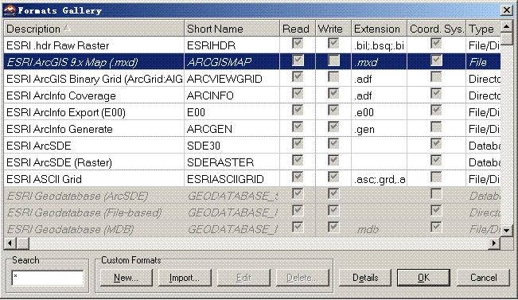This screenshot has height=300, width=518.
Task: Click the vertical scrollbar down arrow
Action: (x=507, y=230)
